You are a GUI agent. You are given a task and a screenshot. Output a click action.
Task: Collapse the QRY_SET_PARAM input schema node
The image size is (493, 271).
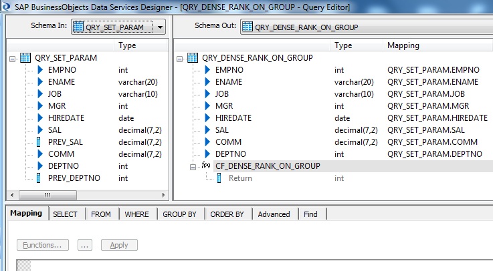tap(12, 59)
